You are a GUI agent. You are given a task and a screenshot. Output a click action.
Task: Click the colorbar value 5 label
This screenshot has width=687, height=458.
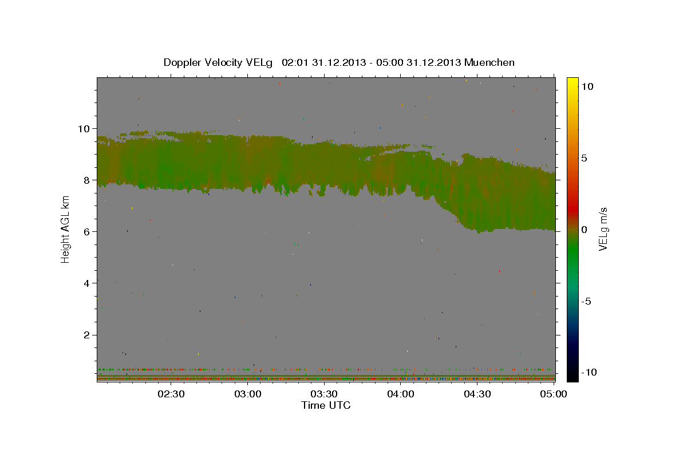pos(585,157)
